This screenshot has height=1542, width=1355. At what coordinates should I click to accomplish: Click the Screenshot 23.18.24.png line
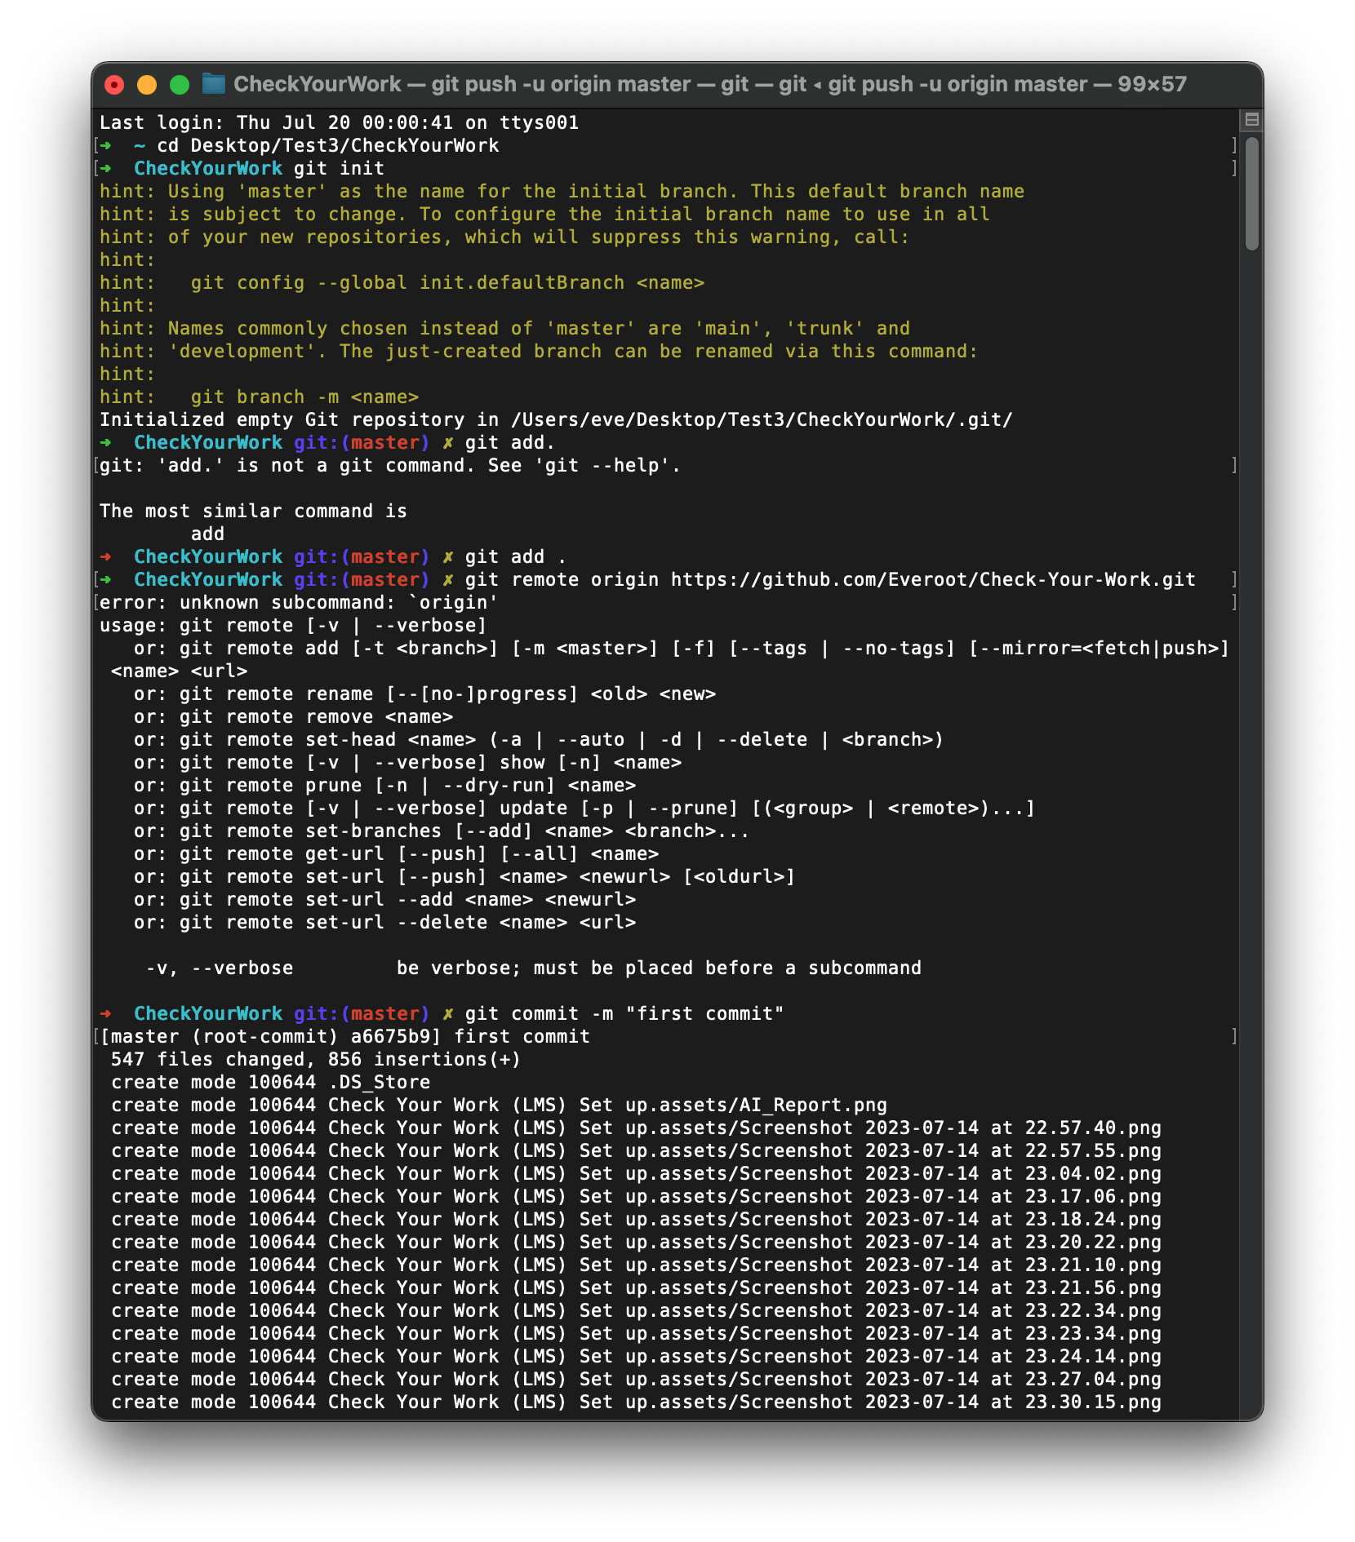tap(636, 1220)
